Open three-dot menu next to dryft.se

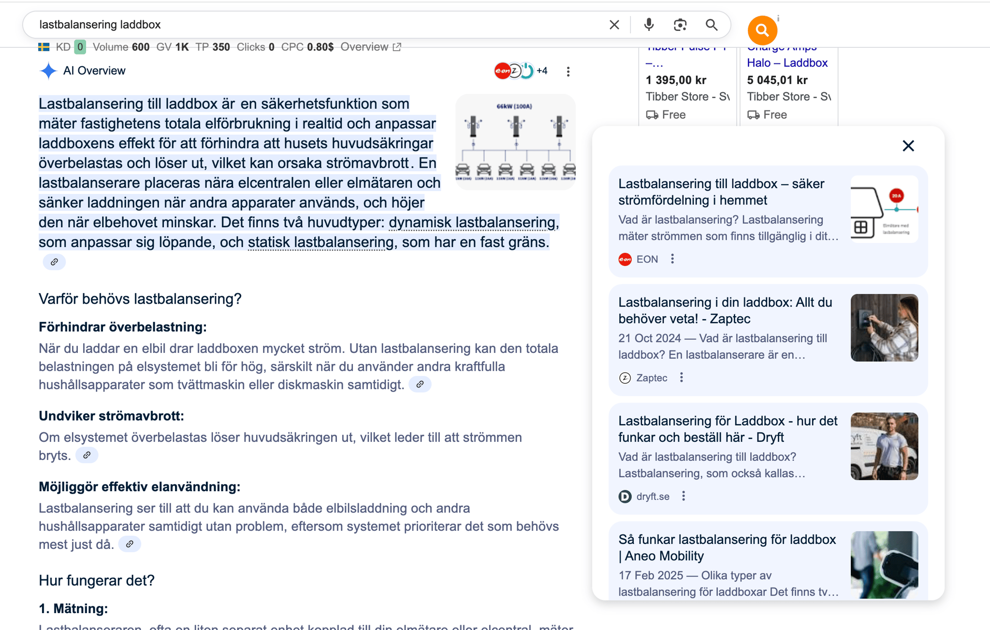pos(684,496)
